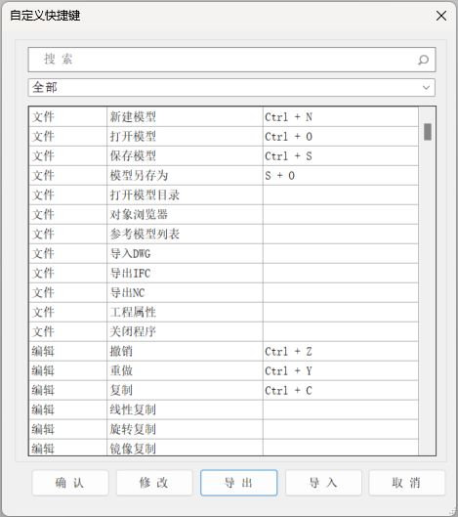Select the 保存模型 row

tap(224, 155)
